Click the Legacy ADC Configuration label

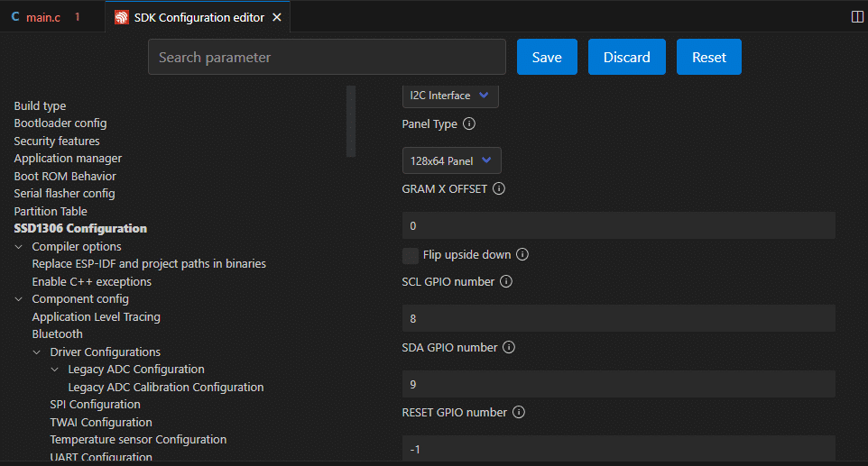point(136,370)
